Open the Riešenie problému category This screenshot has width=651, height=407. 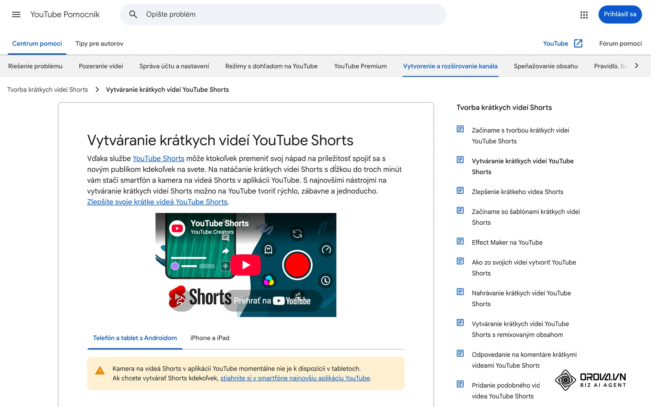coord(35,66)
